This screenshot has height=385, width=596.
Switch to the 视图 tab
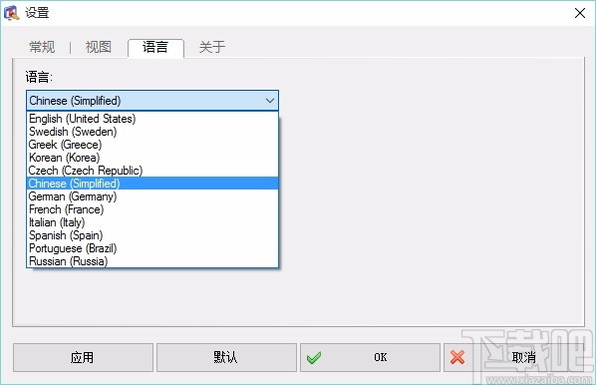pos(99,47)
